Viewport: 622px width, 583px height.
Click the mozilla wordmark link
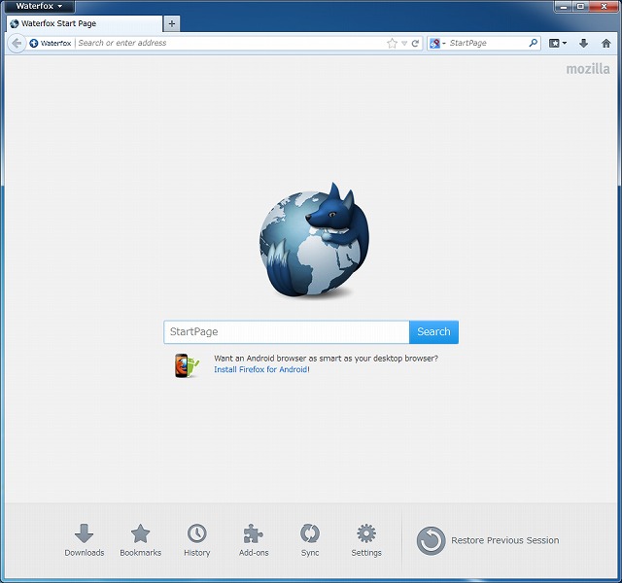(x=588, y=69)
